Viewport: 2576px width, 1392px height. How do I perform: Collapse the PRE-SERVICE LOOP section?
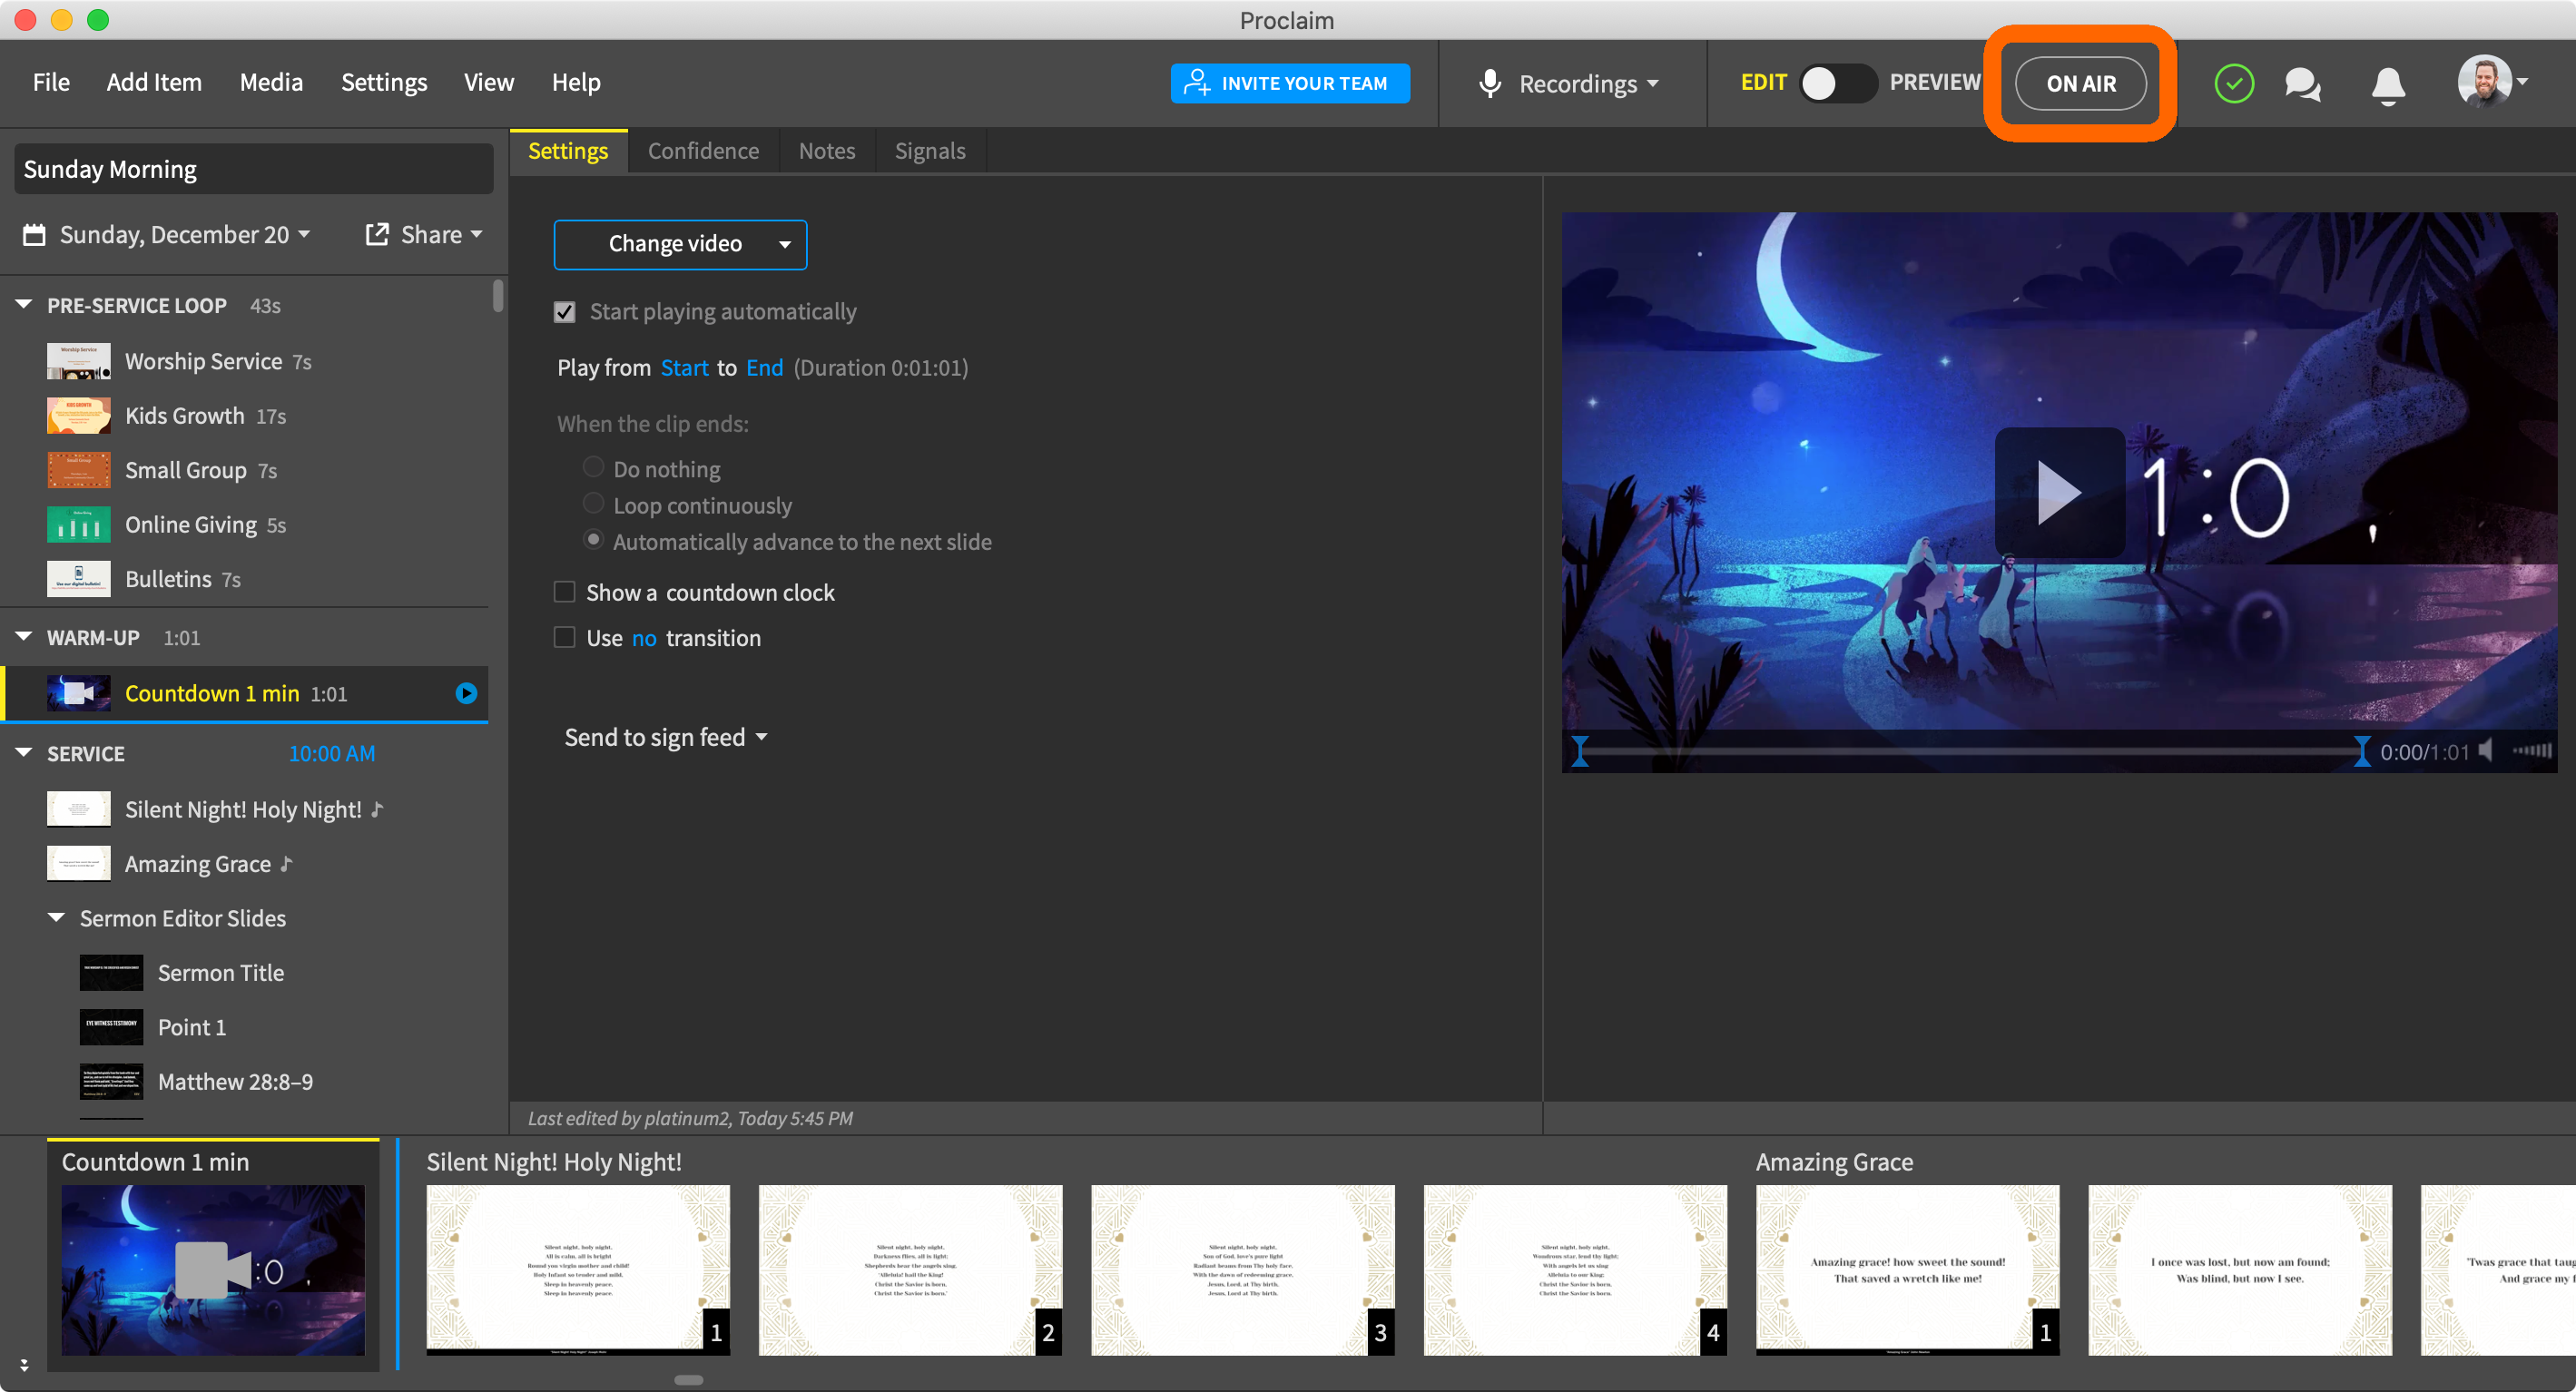tap(24, 304)
